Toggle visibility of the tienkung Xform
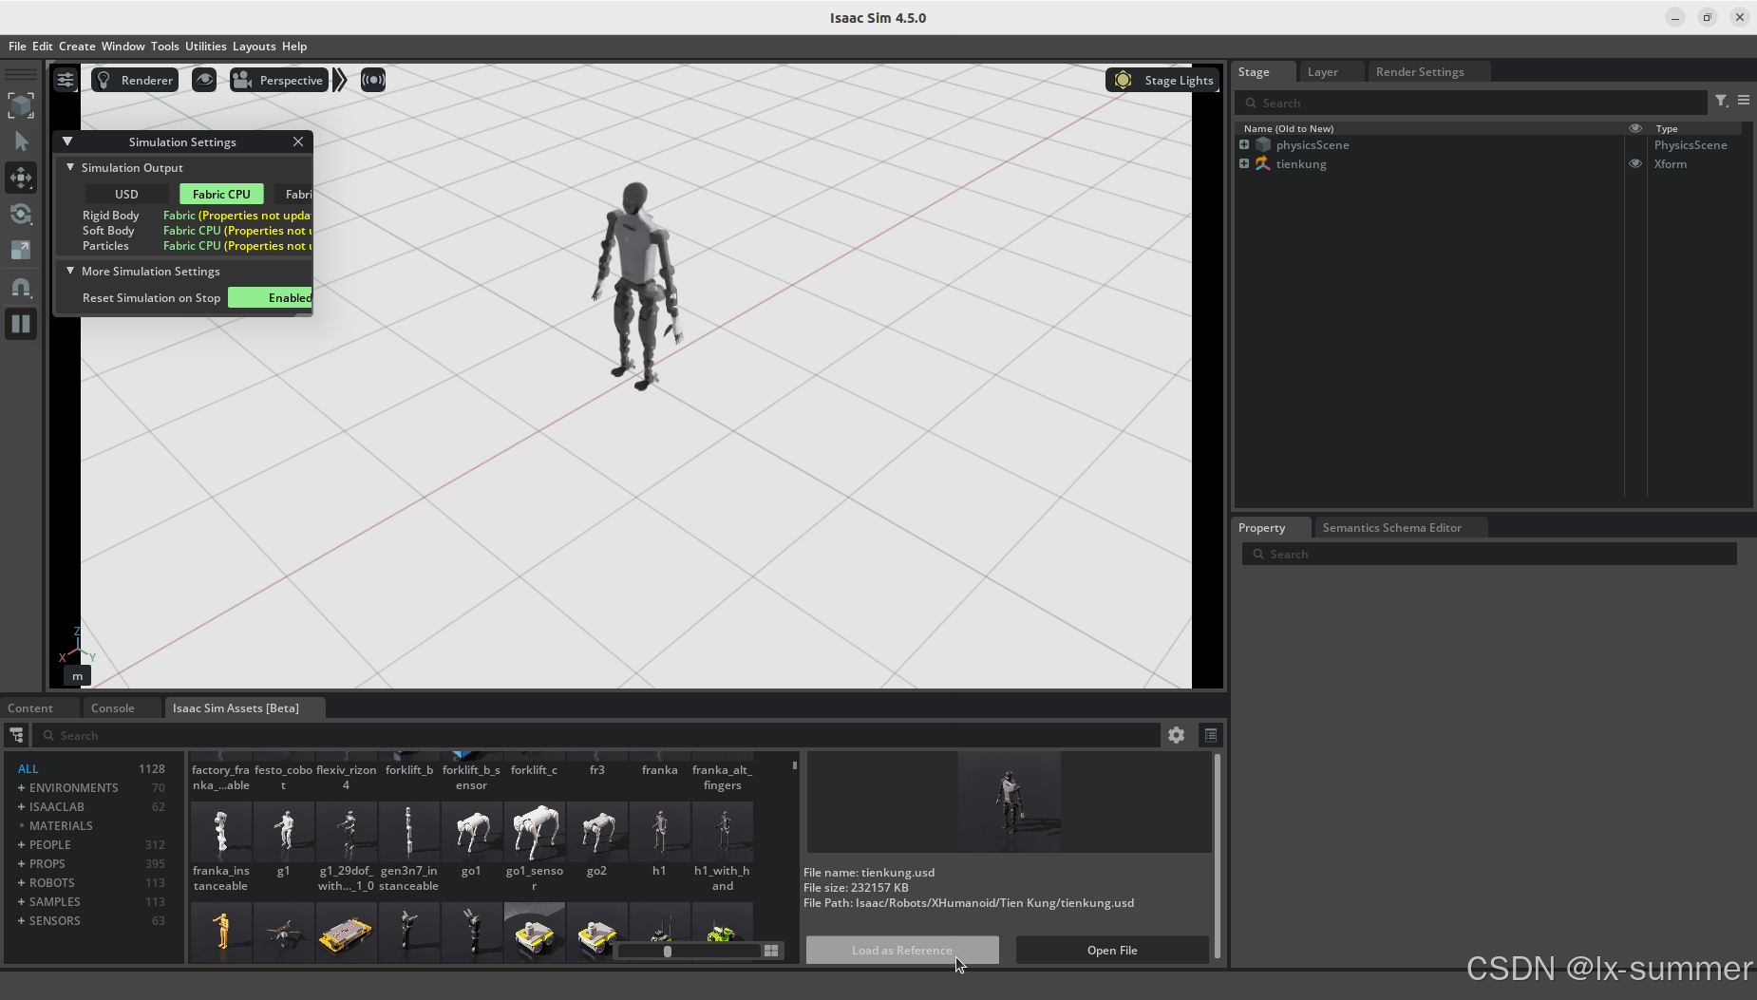The width and height of the screenshot is (1757, 1000). coord(1635,163)
